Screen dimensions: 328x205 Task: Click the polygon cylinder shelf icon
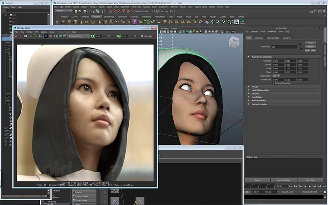tap(75, 22)
